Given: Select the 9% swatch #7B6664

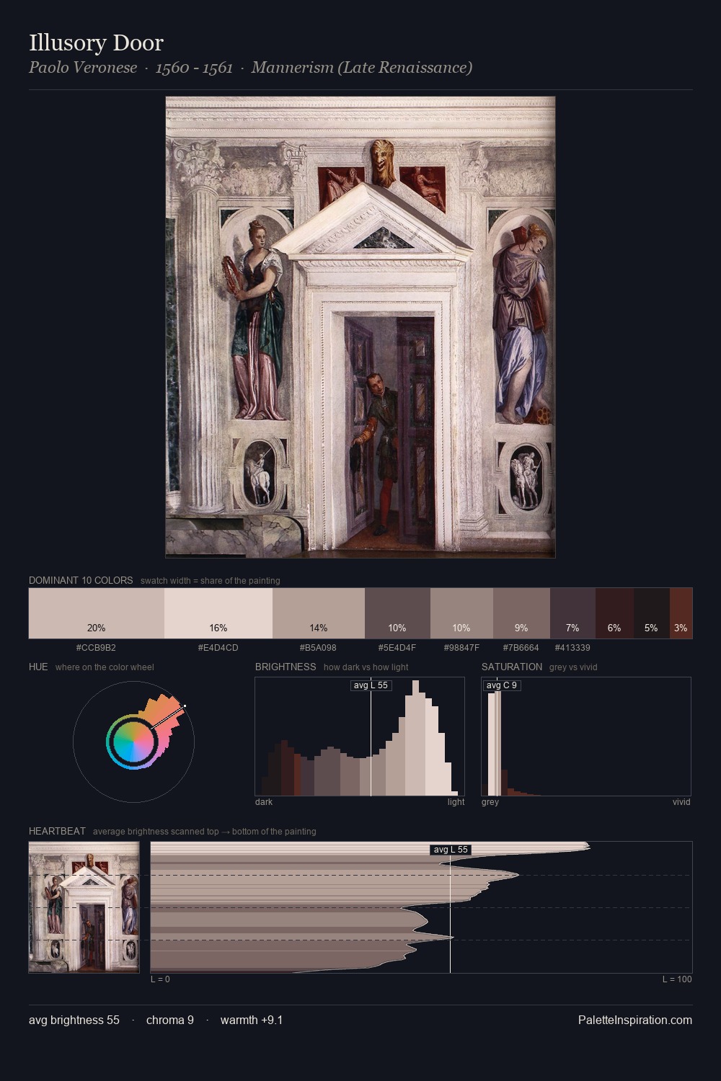Looking at the screenshot, I should point(521,613).
